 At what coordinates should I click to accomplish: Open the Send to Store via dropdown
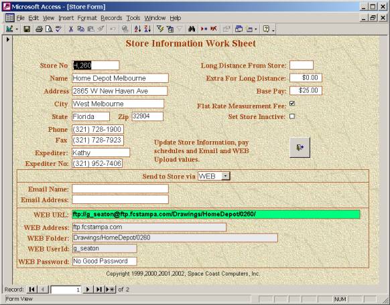pos(226,176)
